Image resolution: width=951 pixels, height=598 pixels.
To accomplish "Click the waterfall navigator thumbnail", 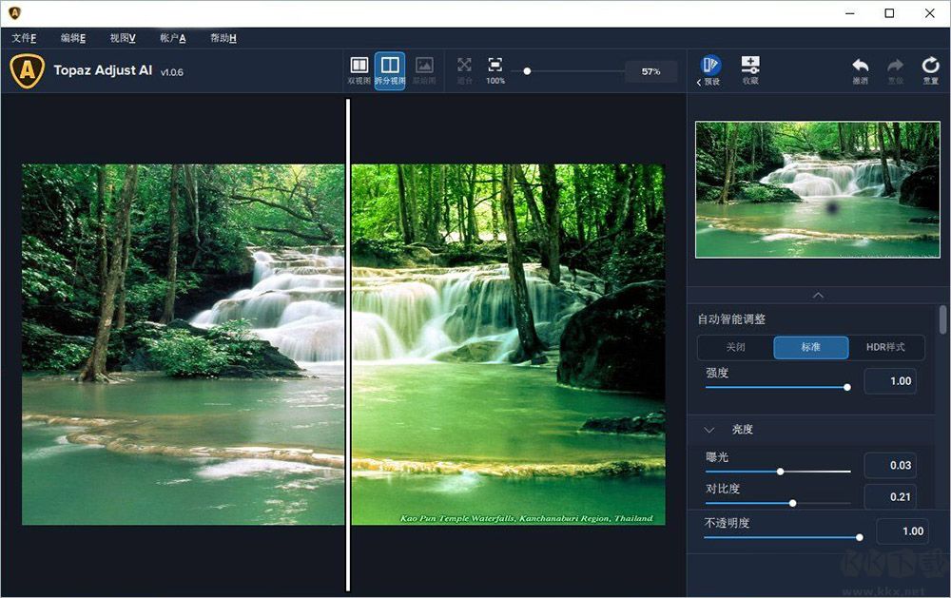I will [x=817, y=189].
